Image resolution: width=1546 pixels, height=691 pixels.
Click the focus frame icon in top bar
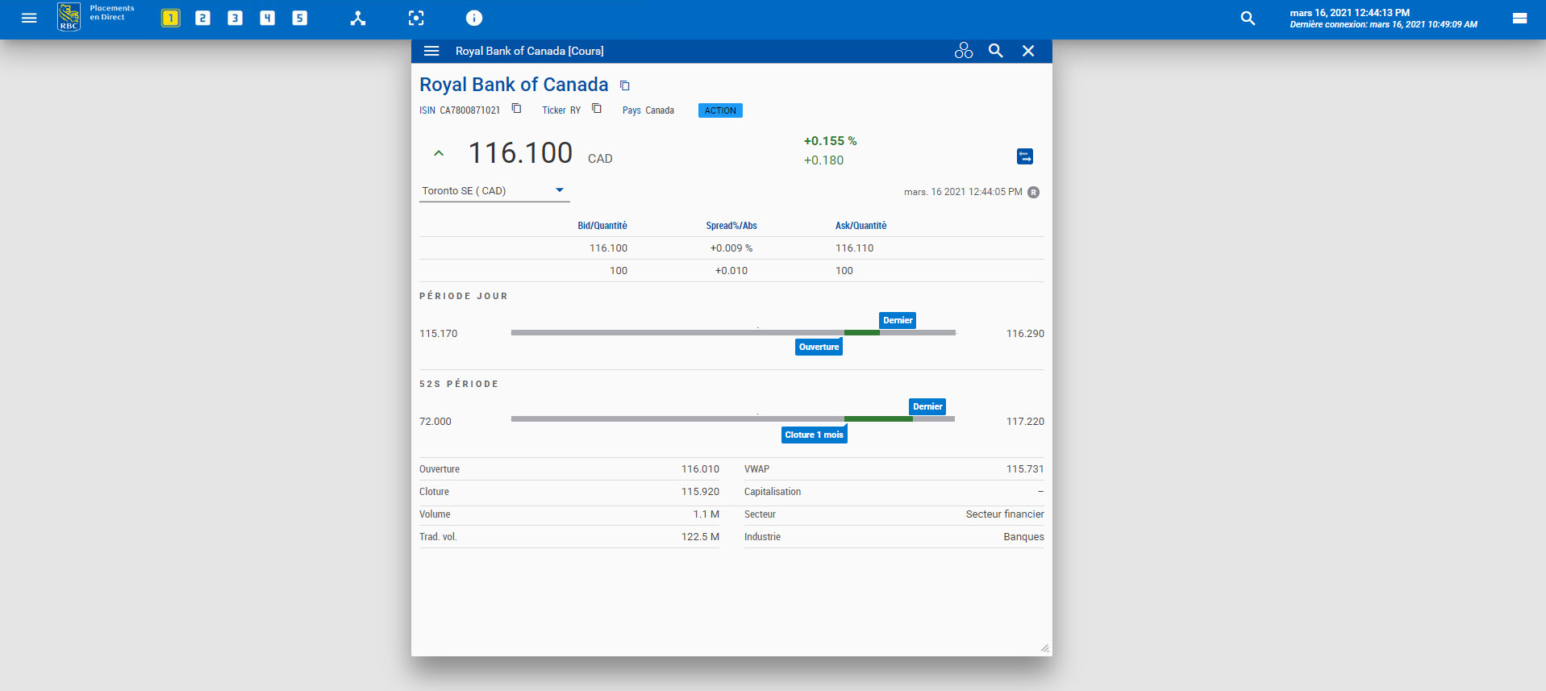(416, 18)
